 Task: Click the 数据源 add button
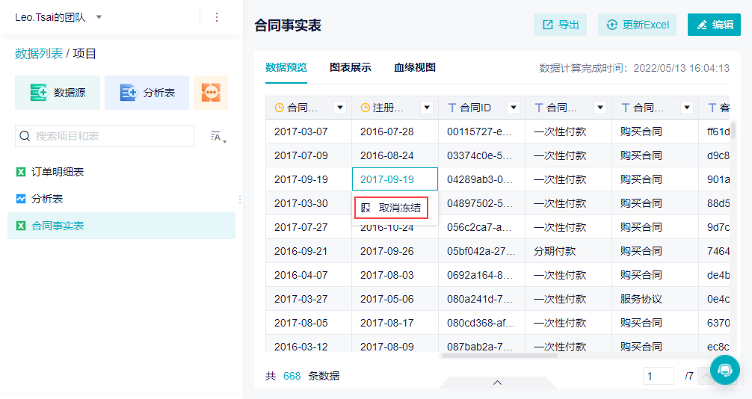click(58, 93)
